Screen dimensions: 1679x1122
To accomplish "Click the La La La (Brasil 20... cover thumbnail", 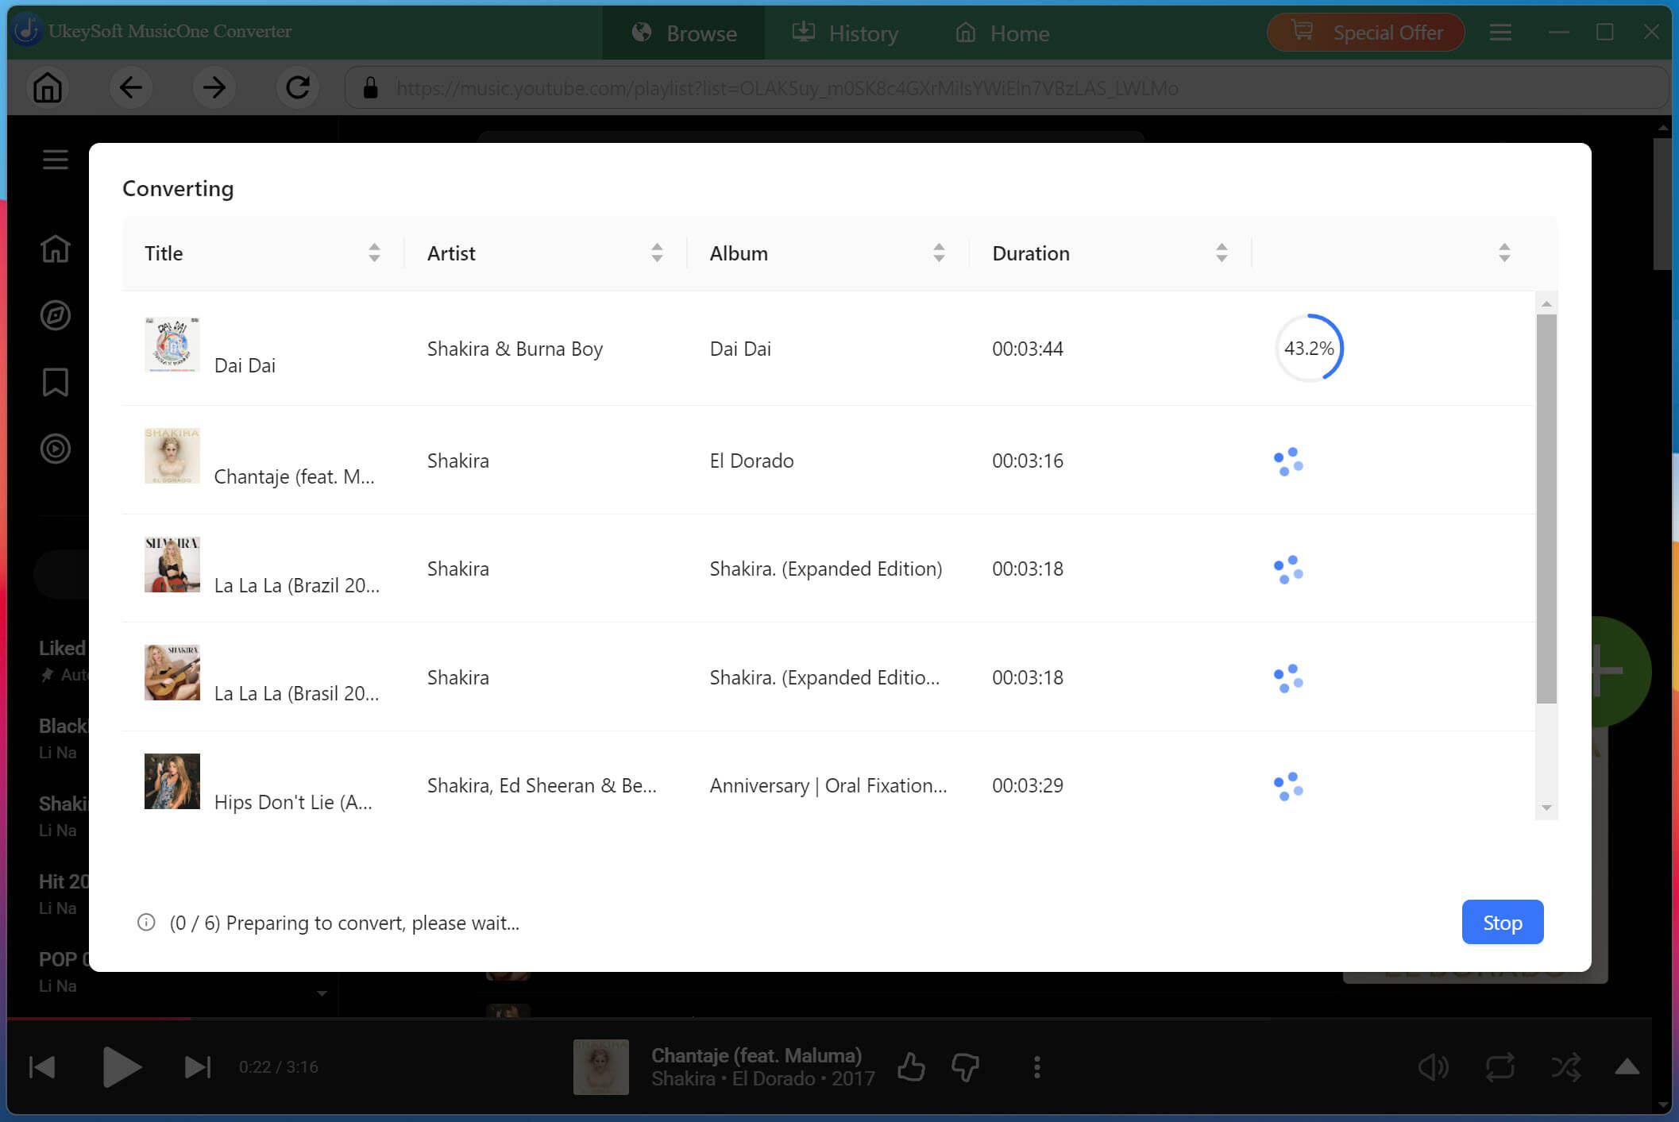I will (172, 673).
